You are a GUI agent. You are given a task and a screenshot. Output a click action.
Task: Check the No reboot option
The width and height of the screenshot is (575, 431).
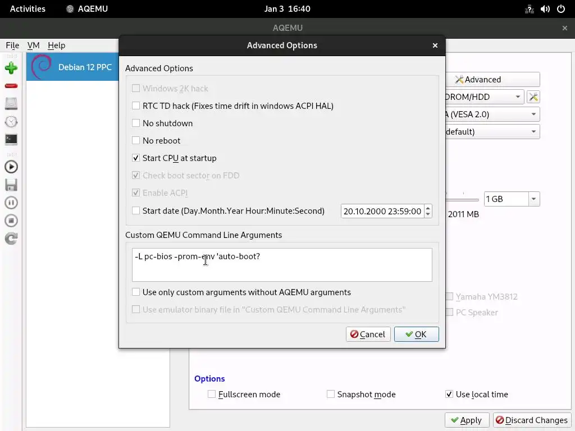(136, 140)
